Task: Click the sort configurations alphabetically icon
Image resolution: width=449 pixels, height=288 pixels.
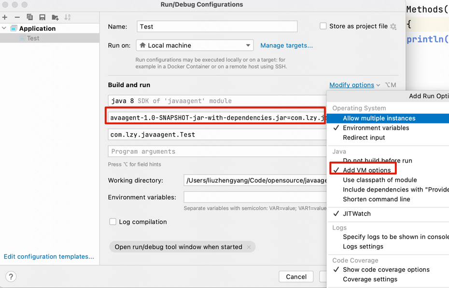Action: tap(68, 17)
